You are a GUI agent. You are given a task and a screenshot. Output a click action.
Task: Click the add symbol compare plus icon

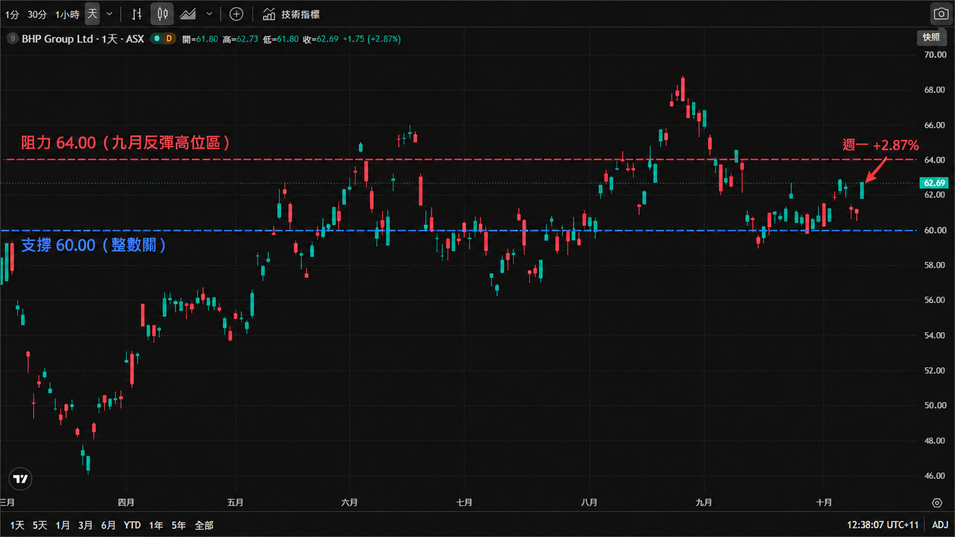pos(236,14)
